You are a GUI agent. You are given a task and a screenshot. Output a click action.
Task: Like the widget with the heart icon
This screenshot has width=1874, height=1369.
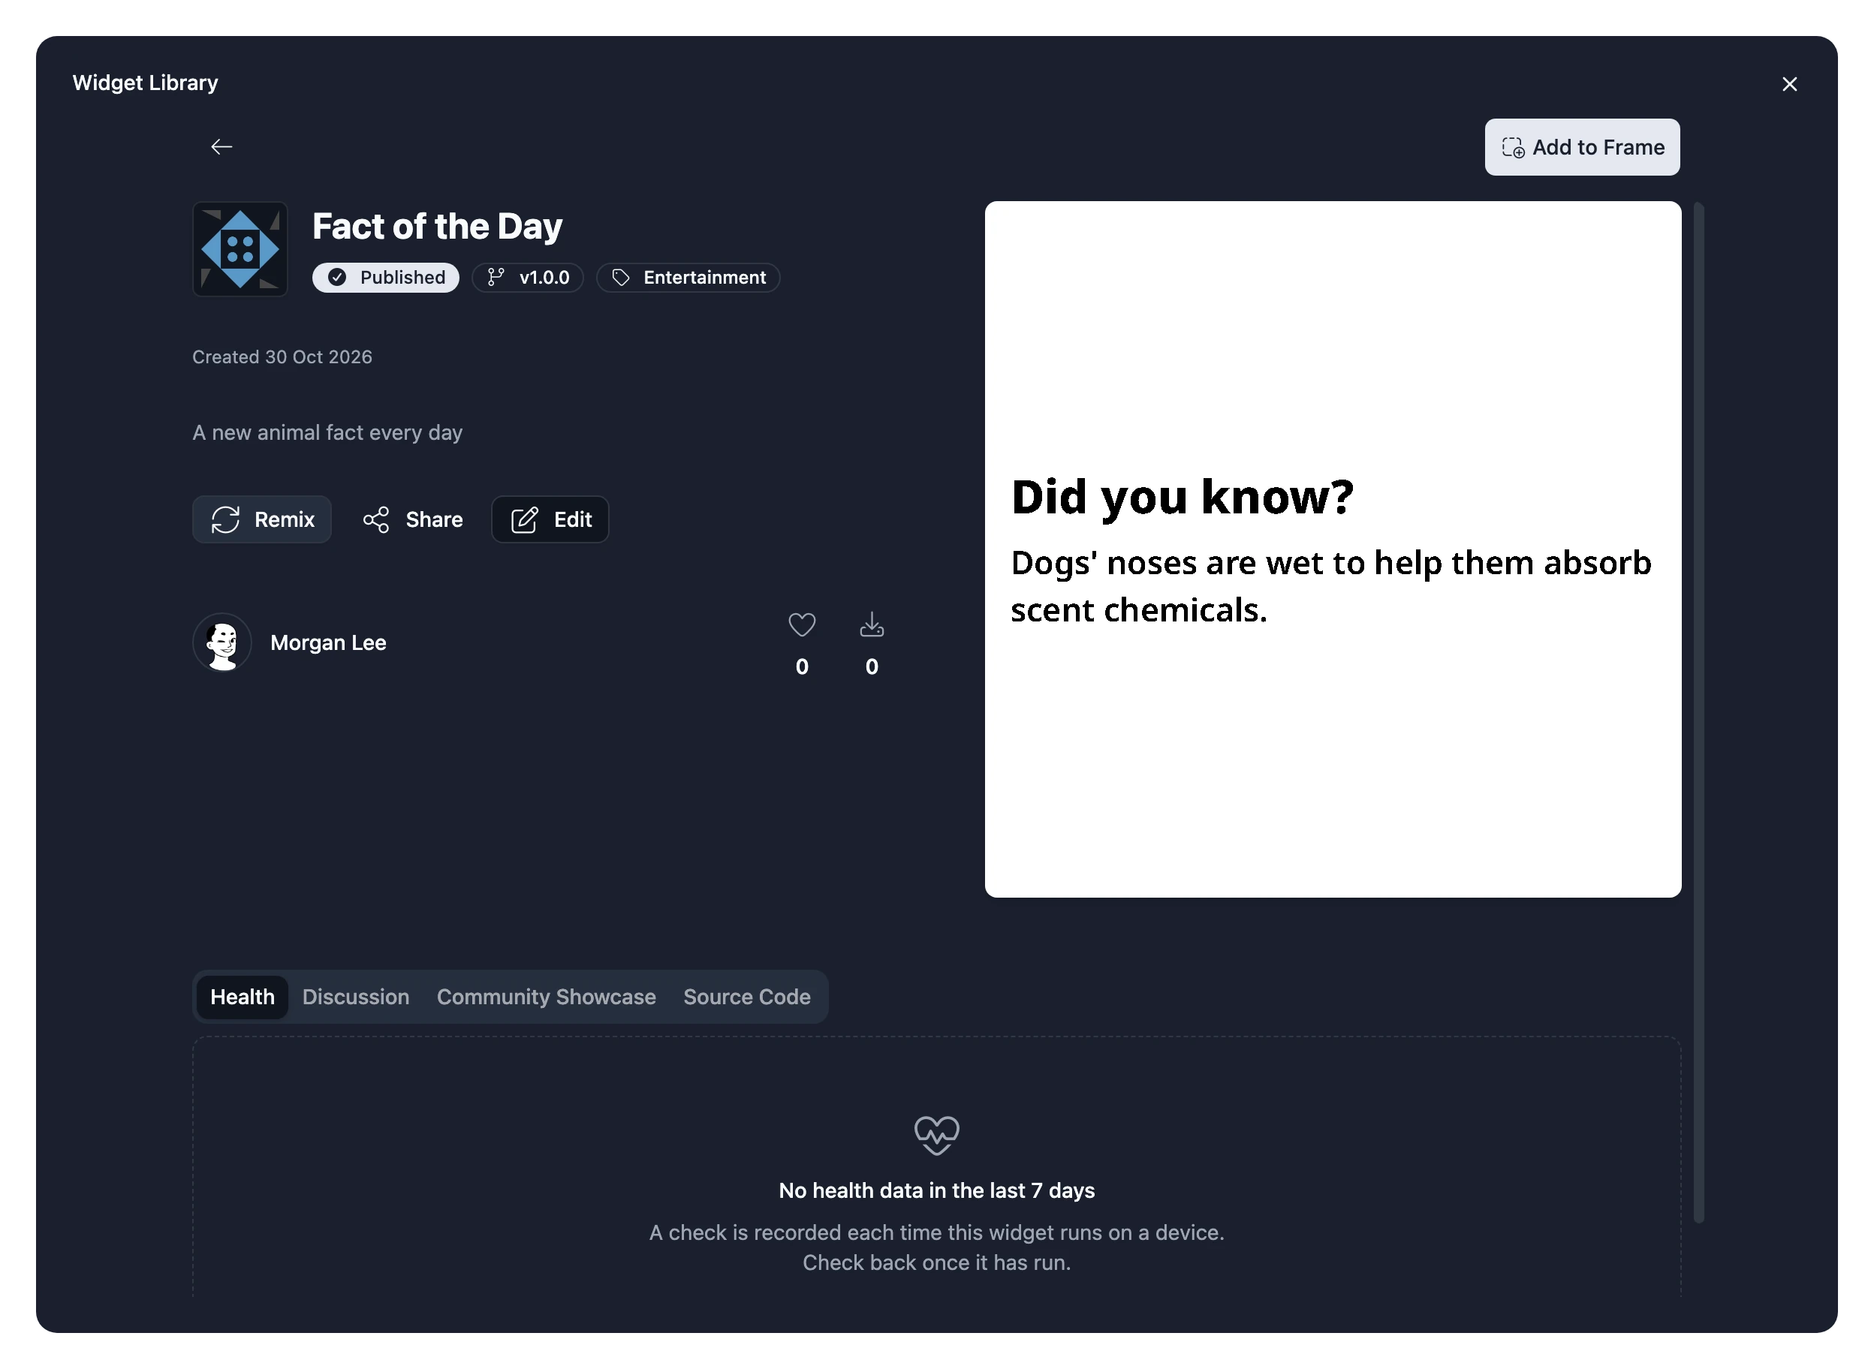pos(802,625)
